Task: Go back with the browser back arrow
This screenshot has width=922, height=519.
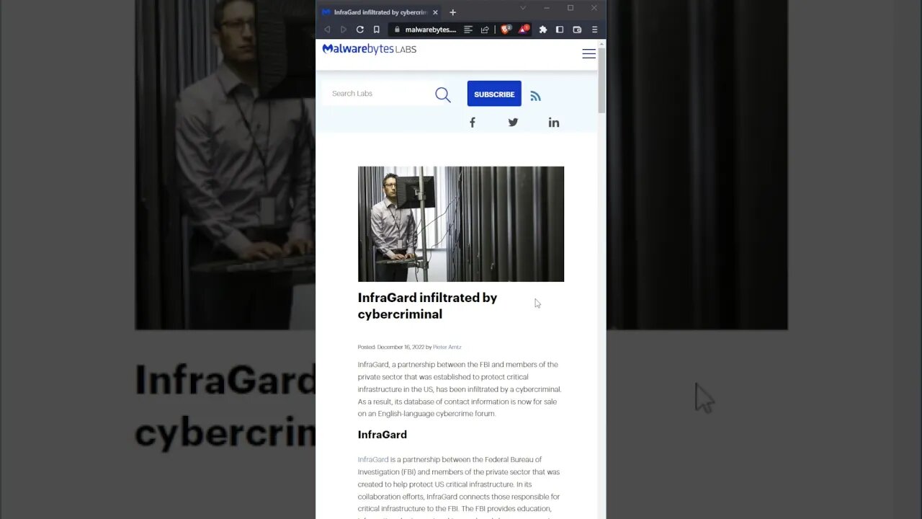Action: (x=327, y=30)
